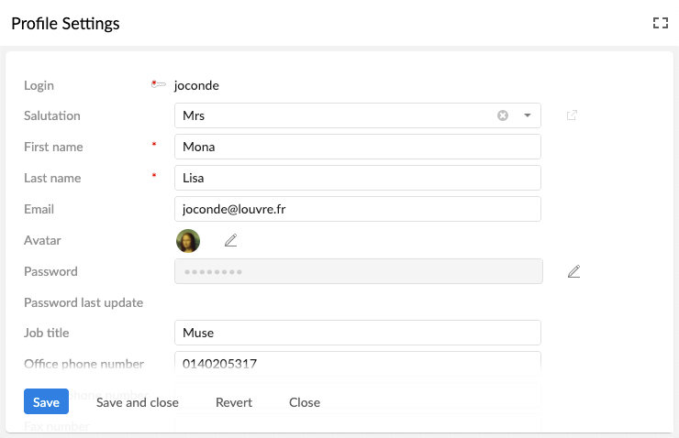Revert the profile changes
Viewport: 679px width, 438px height.
click(234, 402)
